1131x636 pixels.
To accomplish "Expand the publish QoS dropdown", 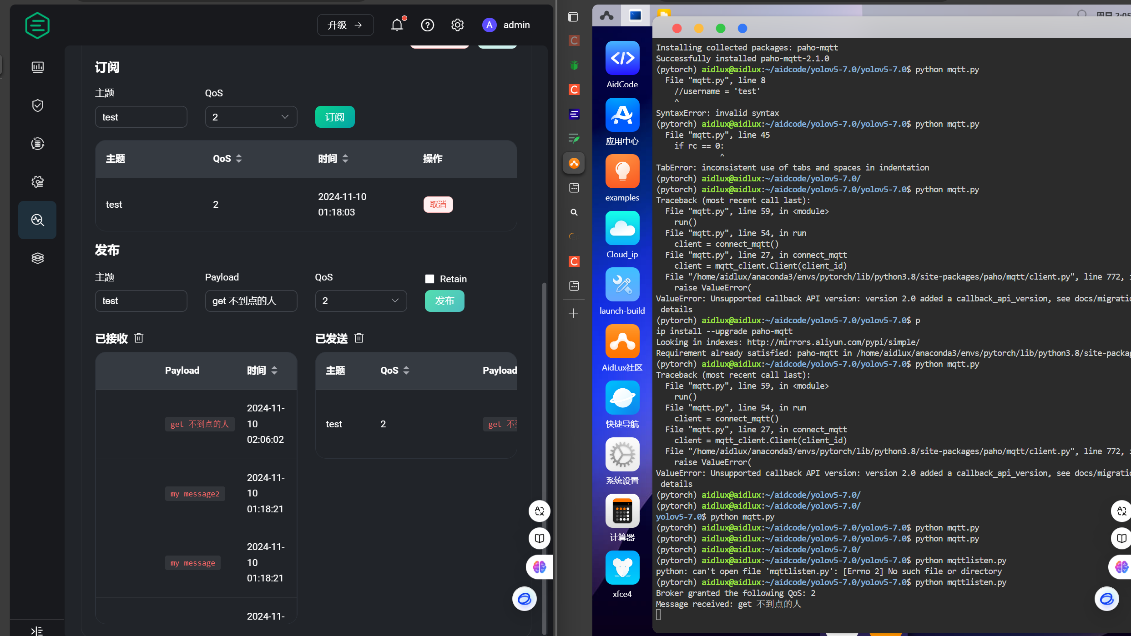I will [361, 301].
